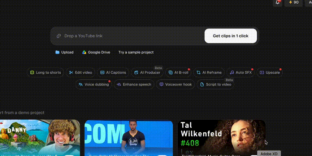Launch AI Producer beta tool

point(147,73)
